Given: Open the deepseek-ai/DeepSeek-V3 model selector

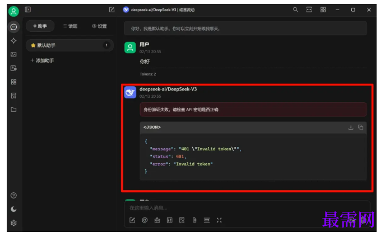Looking at the screenshot, I should 159,10.
